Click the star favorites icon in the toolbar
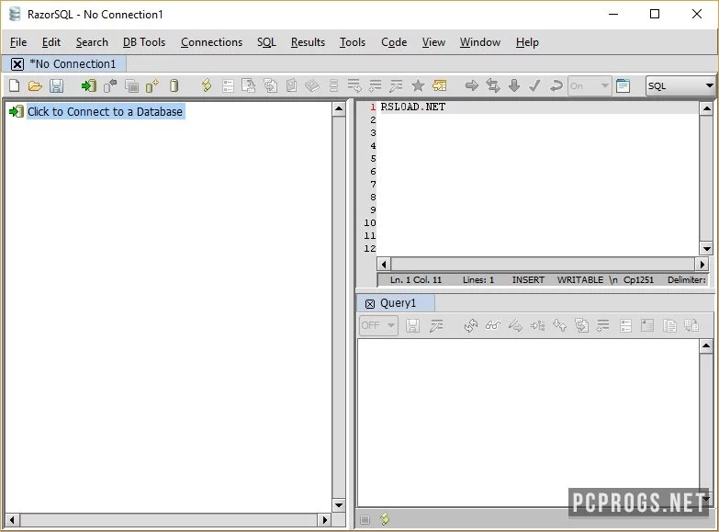 click(418, 85)
